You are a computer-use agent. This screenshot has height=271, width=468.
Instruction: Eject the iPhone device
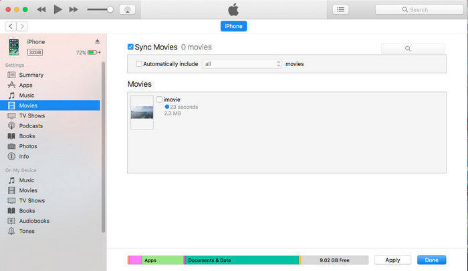tap(98, 41)
